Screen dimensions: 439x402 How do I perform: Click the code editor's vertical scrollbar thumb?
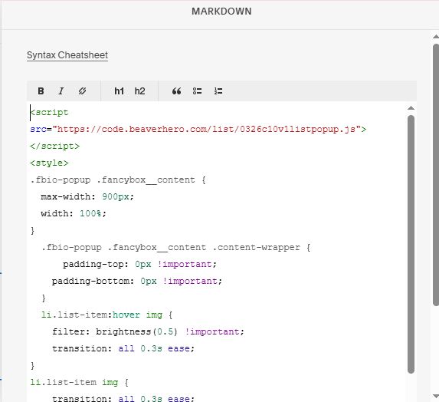click(411, 244)
